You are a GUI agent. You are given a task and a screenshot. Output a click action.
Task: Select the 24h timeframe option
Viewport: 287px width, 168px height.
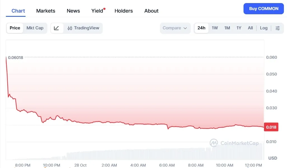(x=201, y=28)
